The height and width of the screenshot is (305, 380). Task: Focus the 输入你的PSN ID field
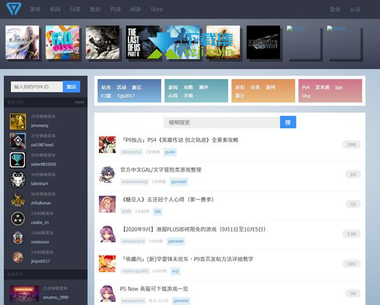37,87
